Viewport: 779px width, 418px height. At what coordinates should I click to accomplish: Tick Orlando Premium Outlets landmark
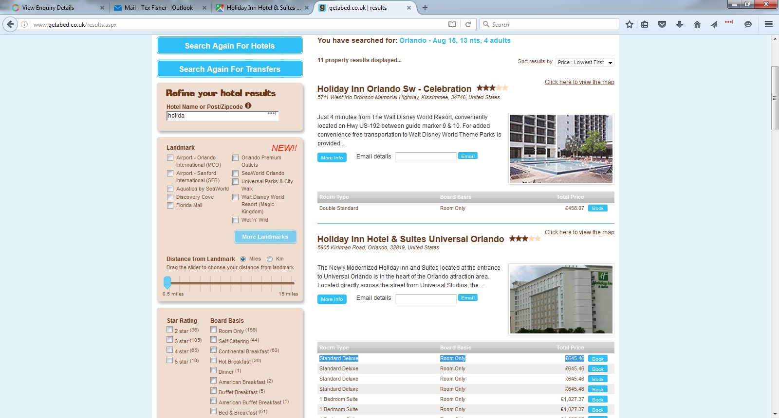point(235,158)
